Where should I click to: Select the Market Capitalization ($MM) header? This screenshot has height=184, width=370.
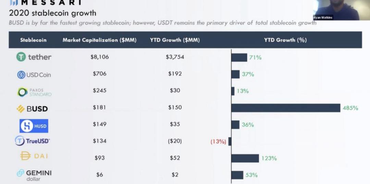pyautogui.click(x=99, y=40)
